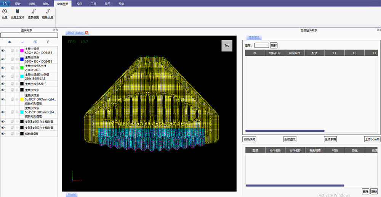
Task: Click the grid icon in 250x150标准4.5 row
Action: tap(17, 76)
